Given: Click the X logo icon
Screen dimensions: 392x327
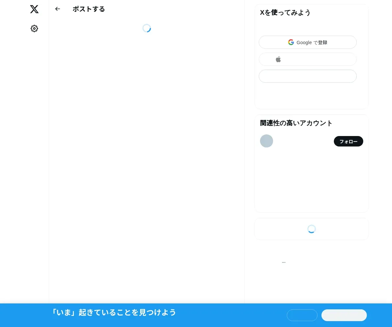Looking at the screenshot, I should pos(34,9).
